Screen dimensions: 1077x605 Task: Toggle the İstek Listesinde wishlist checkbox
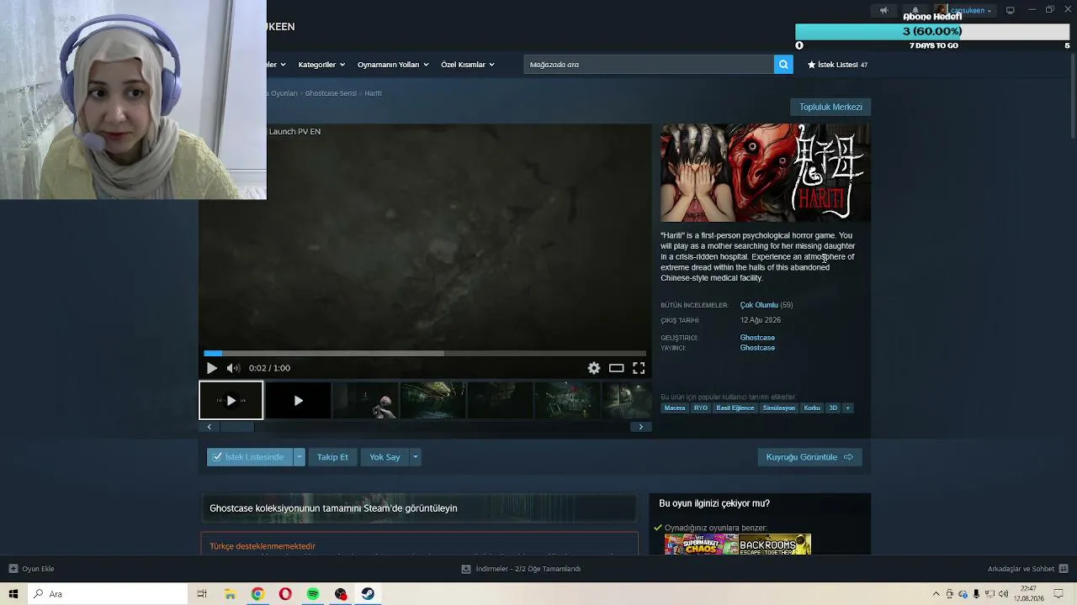pos(217,457)
